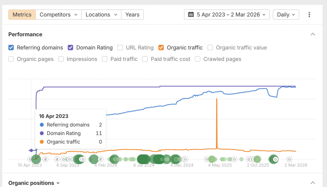This screenshot has height=187, width=327.
Task: Enable the URL Rating checkbox
Action: 120,48
